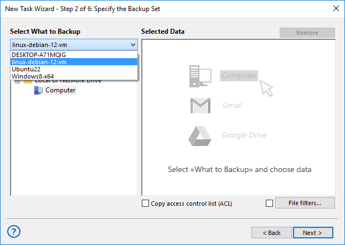The width and height of the screenshot is (345, 245).
Task: Open the File filters dialog
Action: pos(305,203)
